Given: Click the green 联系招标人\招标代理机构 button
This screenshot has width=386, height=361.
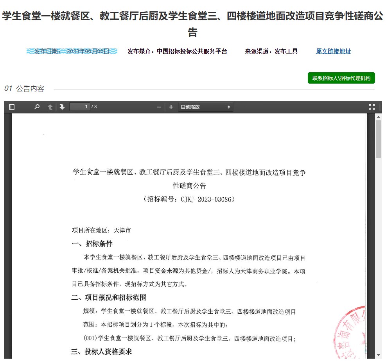Looking at the screenshot, I should coord(341,78).
